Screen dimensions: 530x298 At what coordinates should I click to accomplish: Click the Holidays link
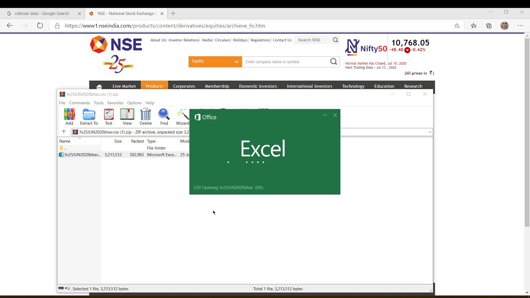[240, 40]
